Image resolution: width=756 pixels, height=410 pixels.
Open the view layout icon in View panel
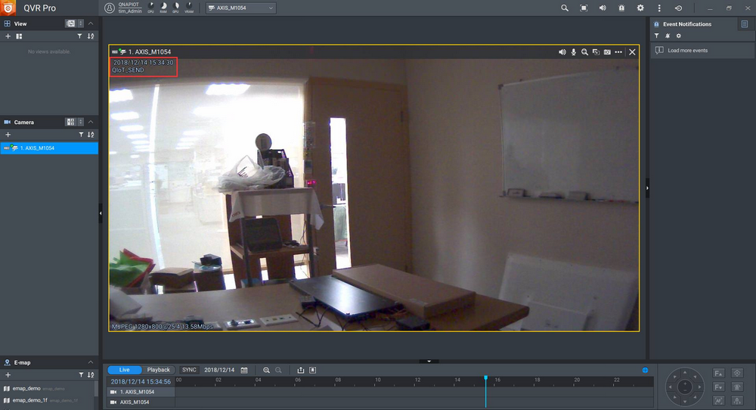(19, 36)
